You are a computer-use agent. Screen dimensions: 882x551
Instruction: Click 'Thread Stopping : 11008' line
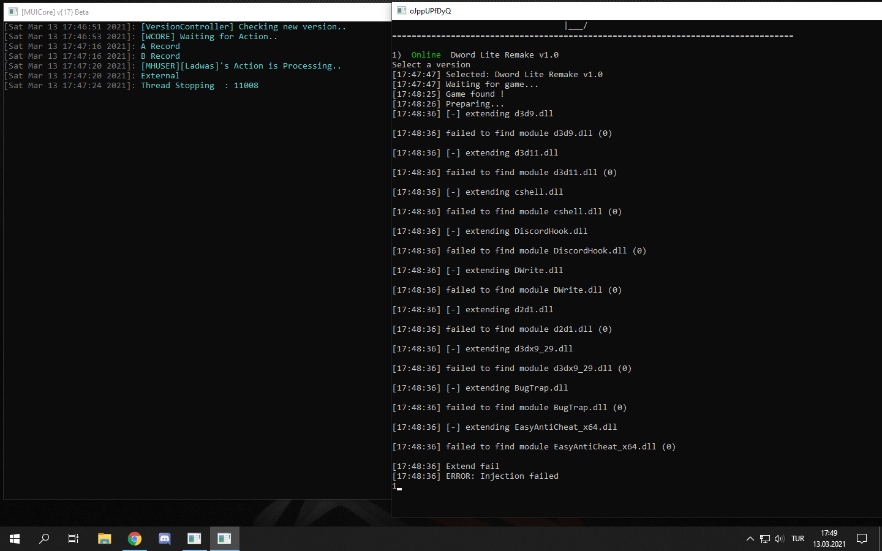pyautogui.click(x=200, y=86)
